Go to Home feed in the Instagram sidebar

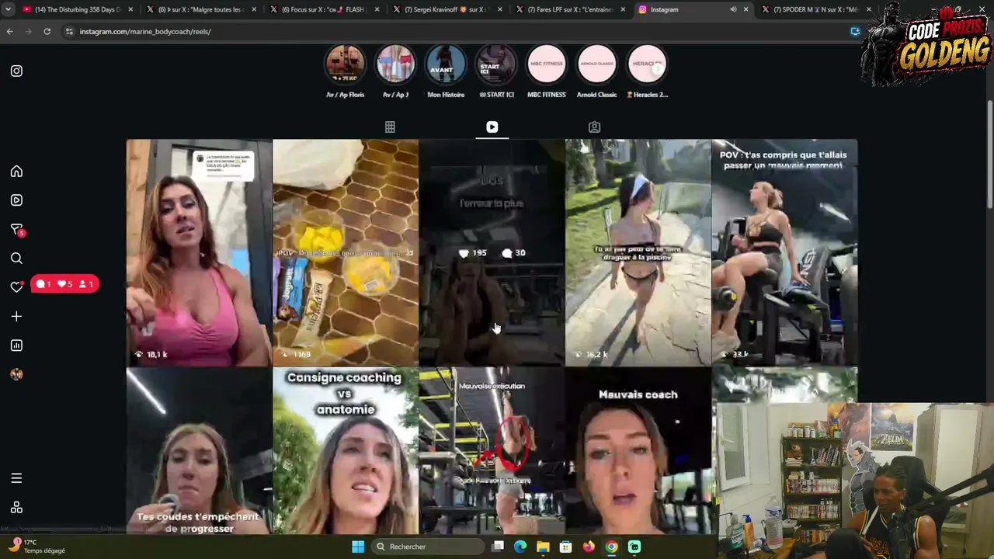(x=16, y=172)
